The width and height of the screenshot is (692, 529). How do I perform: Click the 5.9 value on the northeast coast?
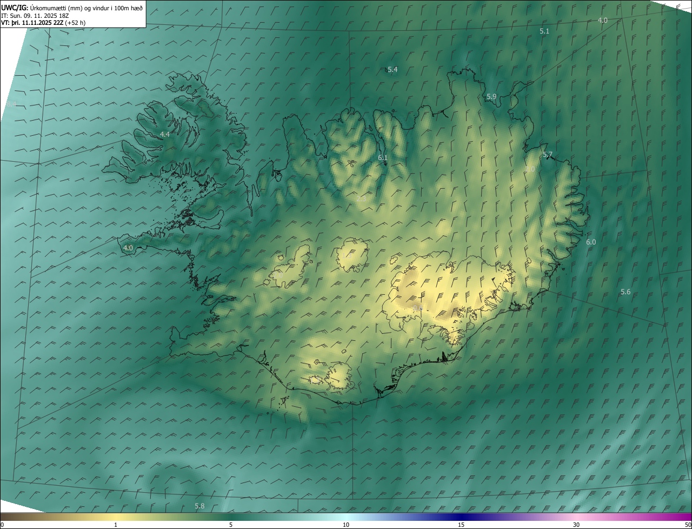click(x=491, y=97)
